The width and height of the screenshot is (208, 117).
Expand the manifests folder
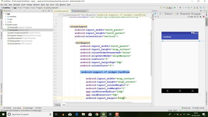pyautogui.click(x=6, y=17)
